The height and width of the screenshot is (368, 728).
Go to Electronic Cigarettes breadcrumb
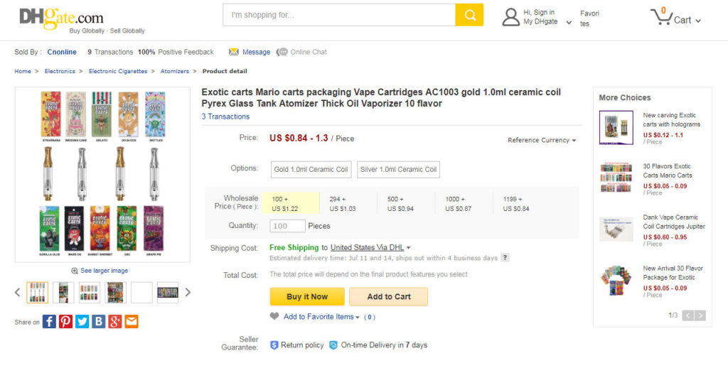[118, 72]
